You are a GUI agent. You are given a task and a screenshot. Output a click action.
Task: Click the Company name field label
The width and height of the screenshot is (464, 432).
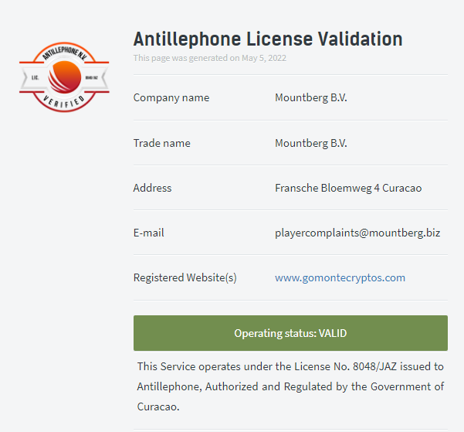click(171, 97)
